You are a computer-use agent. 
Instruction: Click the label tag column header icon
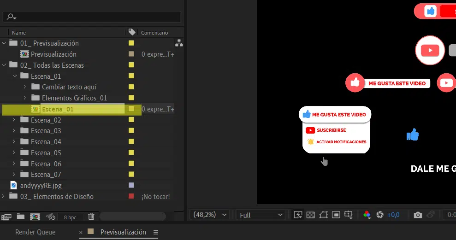pyautogui.click(x=132, y=32)
